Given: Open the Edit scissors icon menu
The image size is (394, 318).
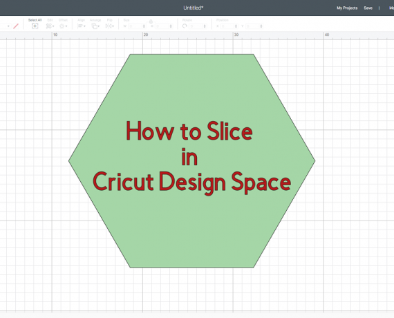Looking at the screenshot, I should click(49, 26).
